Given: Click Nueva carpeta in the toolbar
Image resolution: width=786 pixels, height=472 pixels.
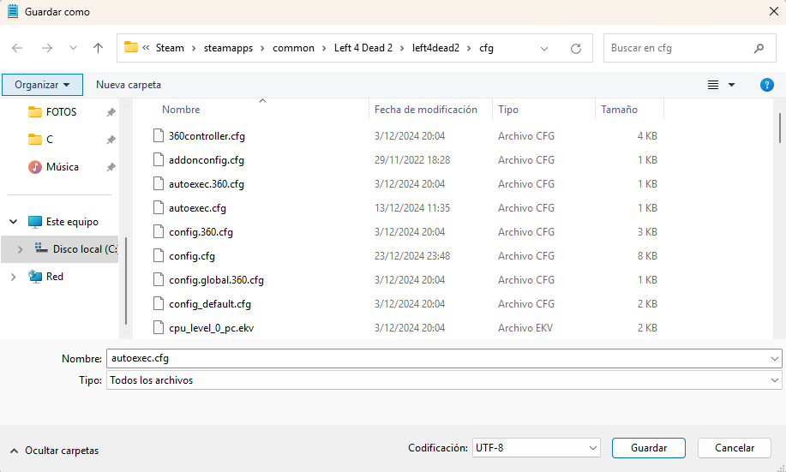Looking at the screenshot, I should (129, 85).
